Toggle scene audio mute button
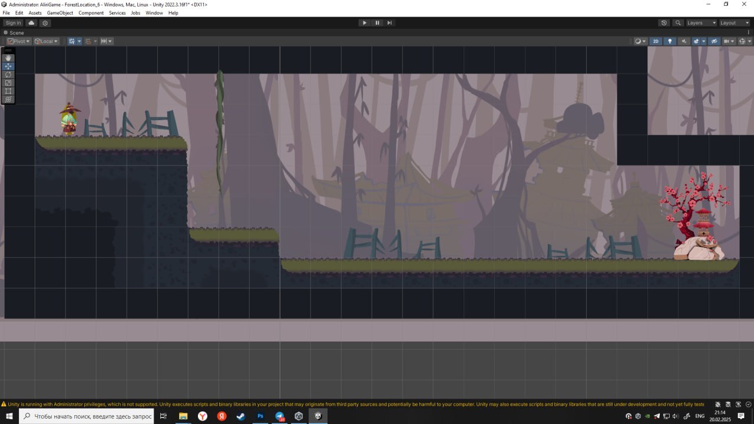 [x=684, y=41]
